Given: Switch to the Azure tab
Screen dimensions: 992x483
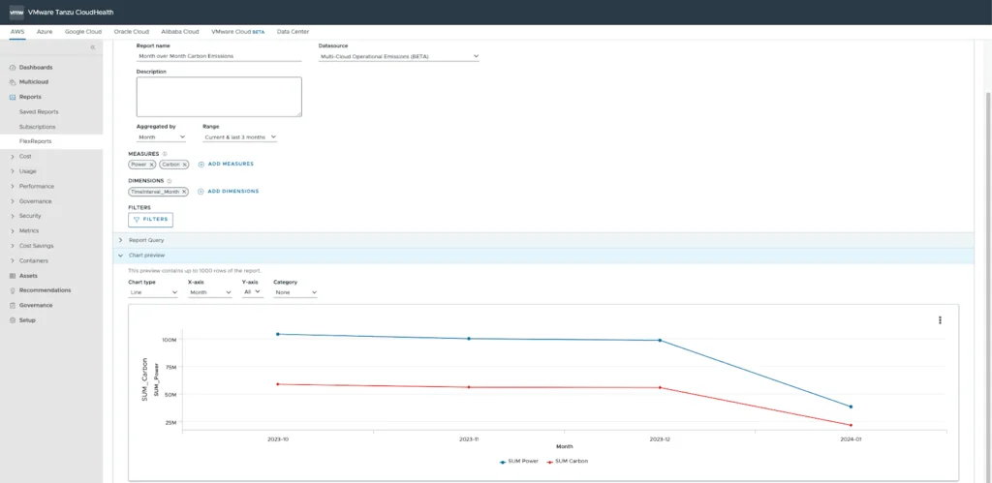Looking at the screenshot, I should 45,32.
